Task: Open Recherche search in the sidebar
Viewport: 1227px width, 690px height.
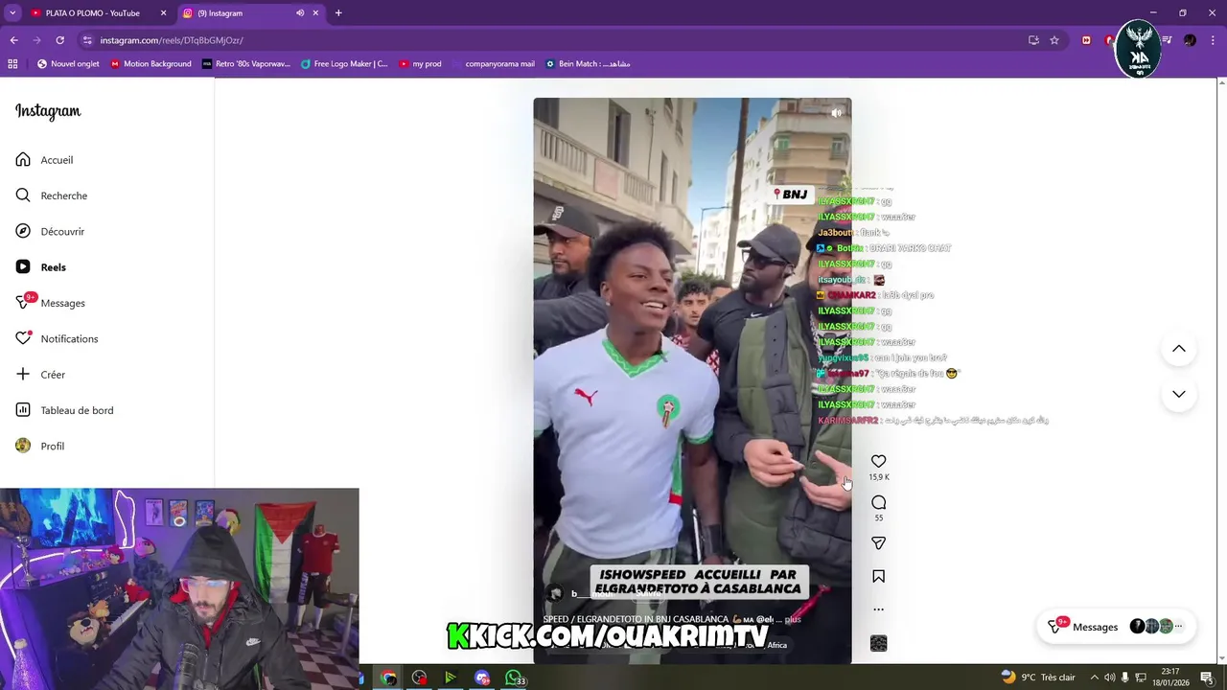Action: (51, 195)
